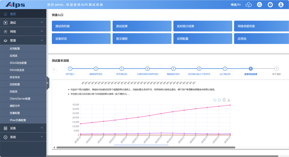Click the chart restore refresh icon
The width and height of the screenshot is (289, 157).
tap(224, 100)
